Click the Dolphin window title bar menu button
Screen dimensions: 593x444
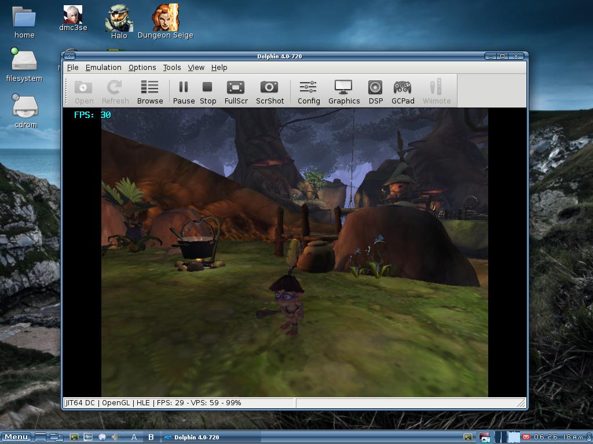69,56
